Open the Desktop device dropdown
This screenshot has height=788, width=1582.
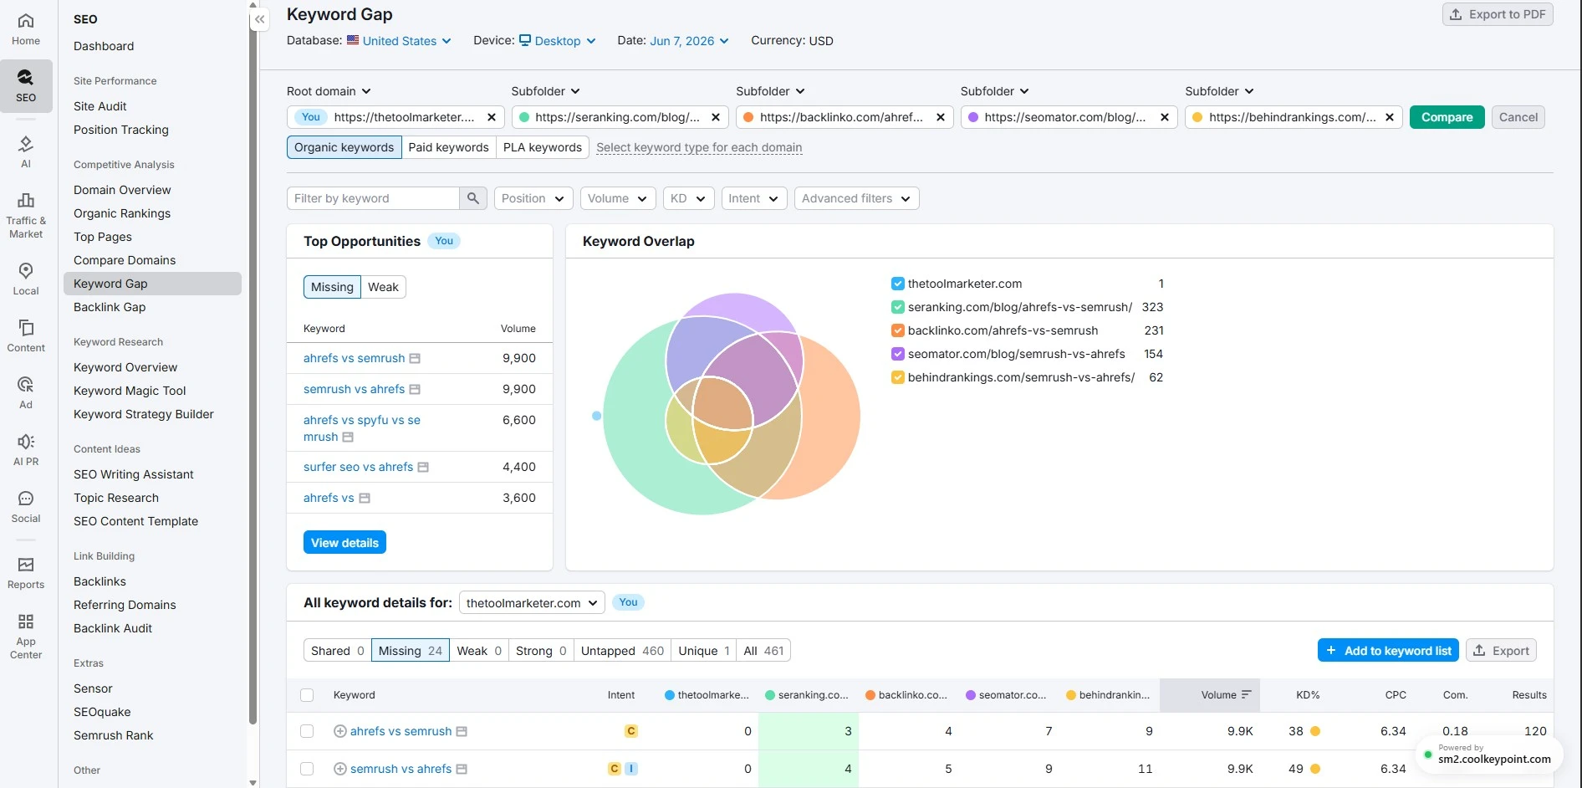558,41
